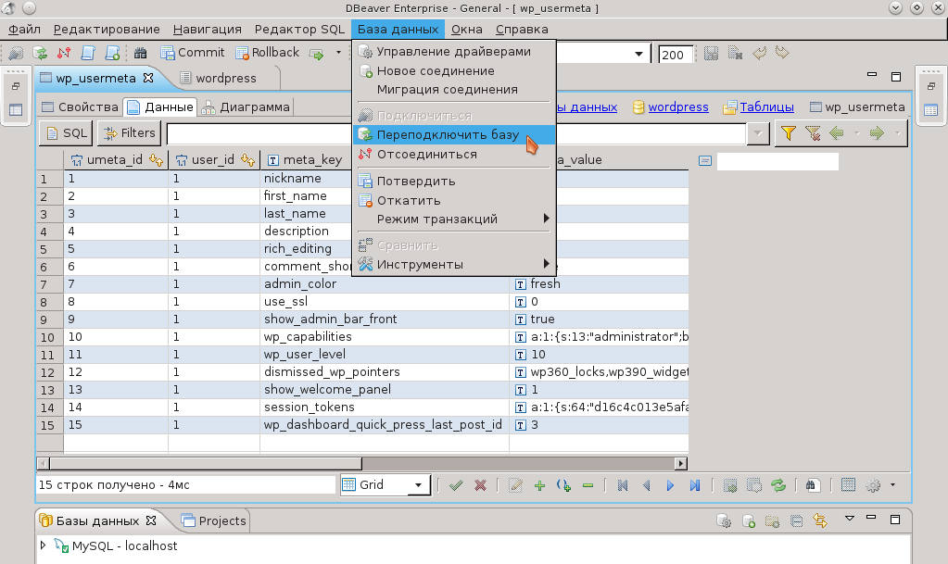Remove filter using crossed funnel icon

tap(813, 133)
